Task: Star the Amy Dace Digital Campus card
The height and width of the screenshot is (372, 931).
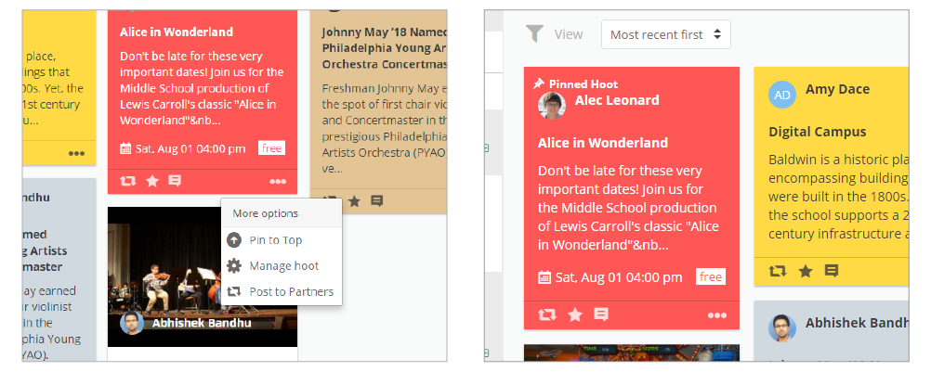Action: pos(806,271)
